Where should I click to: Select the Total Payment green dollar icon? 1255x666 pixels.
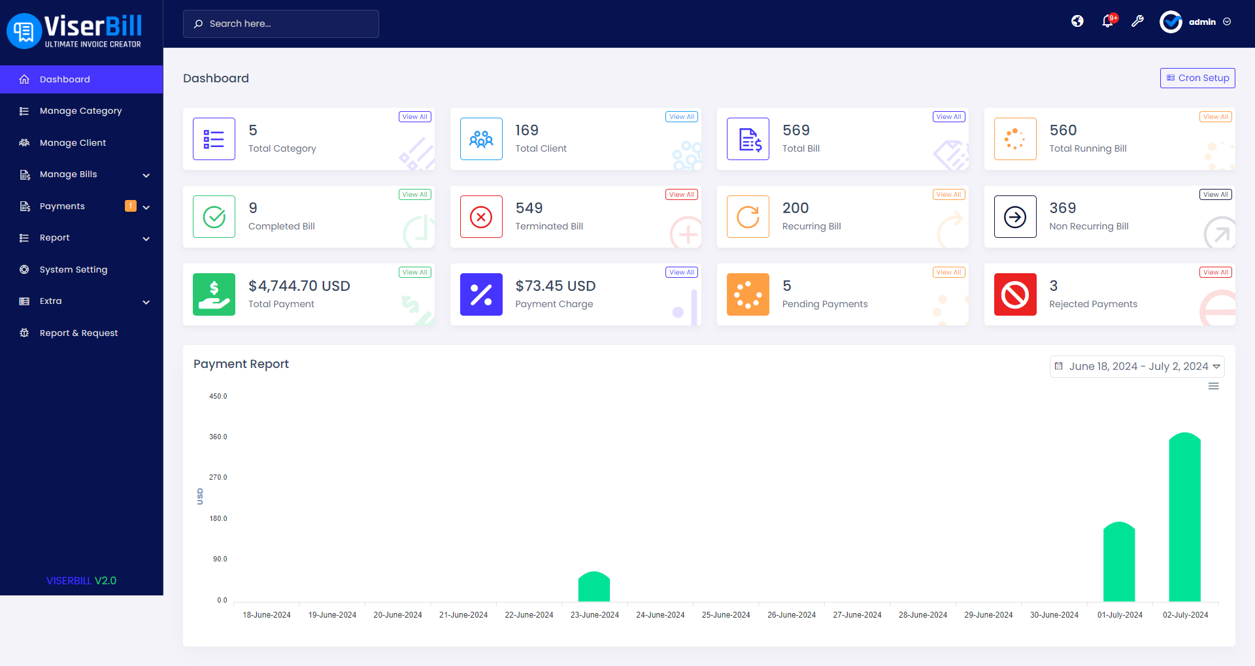click(x=214, y=294)
